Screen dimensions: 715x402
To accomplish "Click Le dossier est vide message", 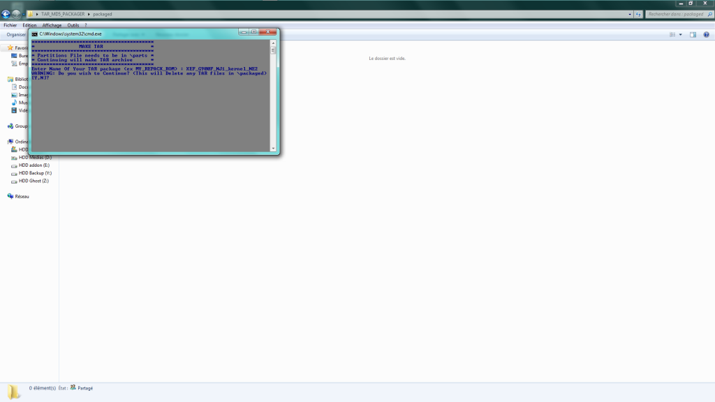I will (387, 59).
